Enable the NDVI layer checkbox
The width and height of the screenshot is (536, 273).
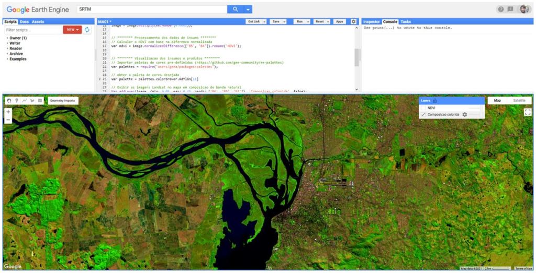(423, 108)
